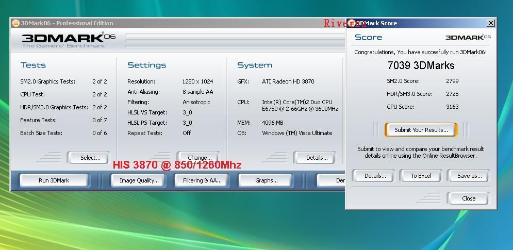The width and height of the screenshot is (513, 250).
Task: Click the SM2.0 Graphics Tests value 2 of 2
Action: (x=100, y=81)
